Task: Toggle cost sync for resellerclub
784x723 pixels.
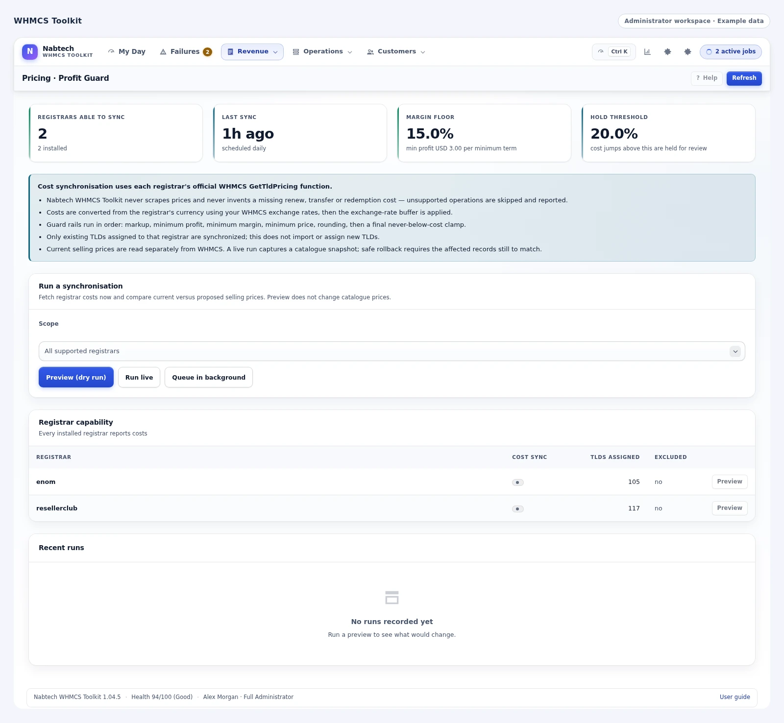Action: click(x=518, y=509)
